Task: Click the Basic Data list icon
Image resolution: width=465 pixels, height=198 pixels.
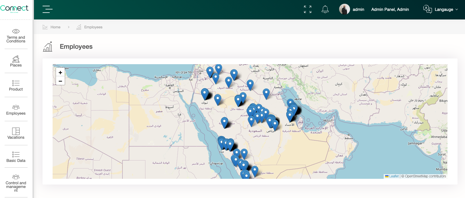Action: pos(16,154)
